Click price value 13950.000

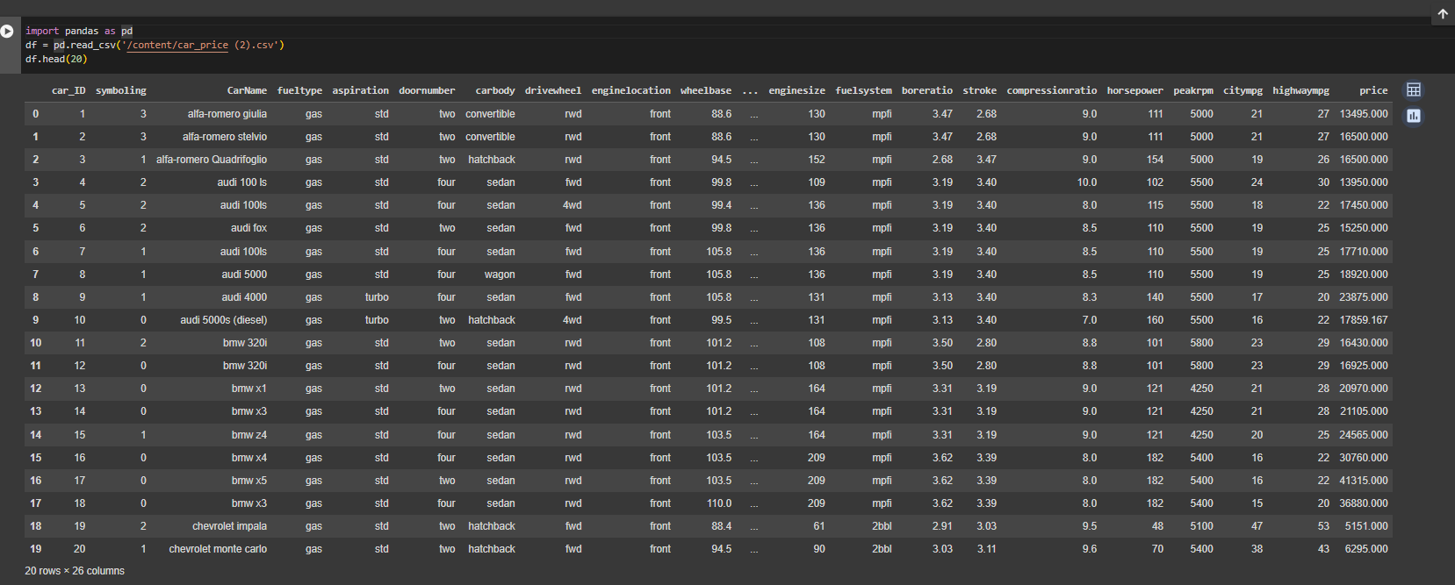click(x=1364, y=182)
